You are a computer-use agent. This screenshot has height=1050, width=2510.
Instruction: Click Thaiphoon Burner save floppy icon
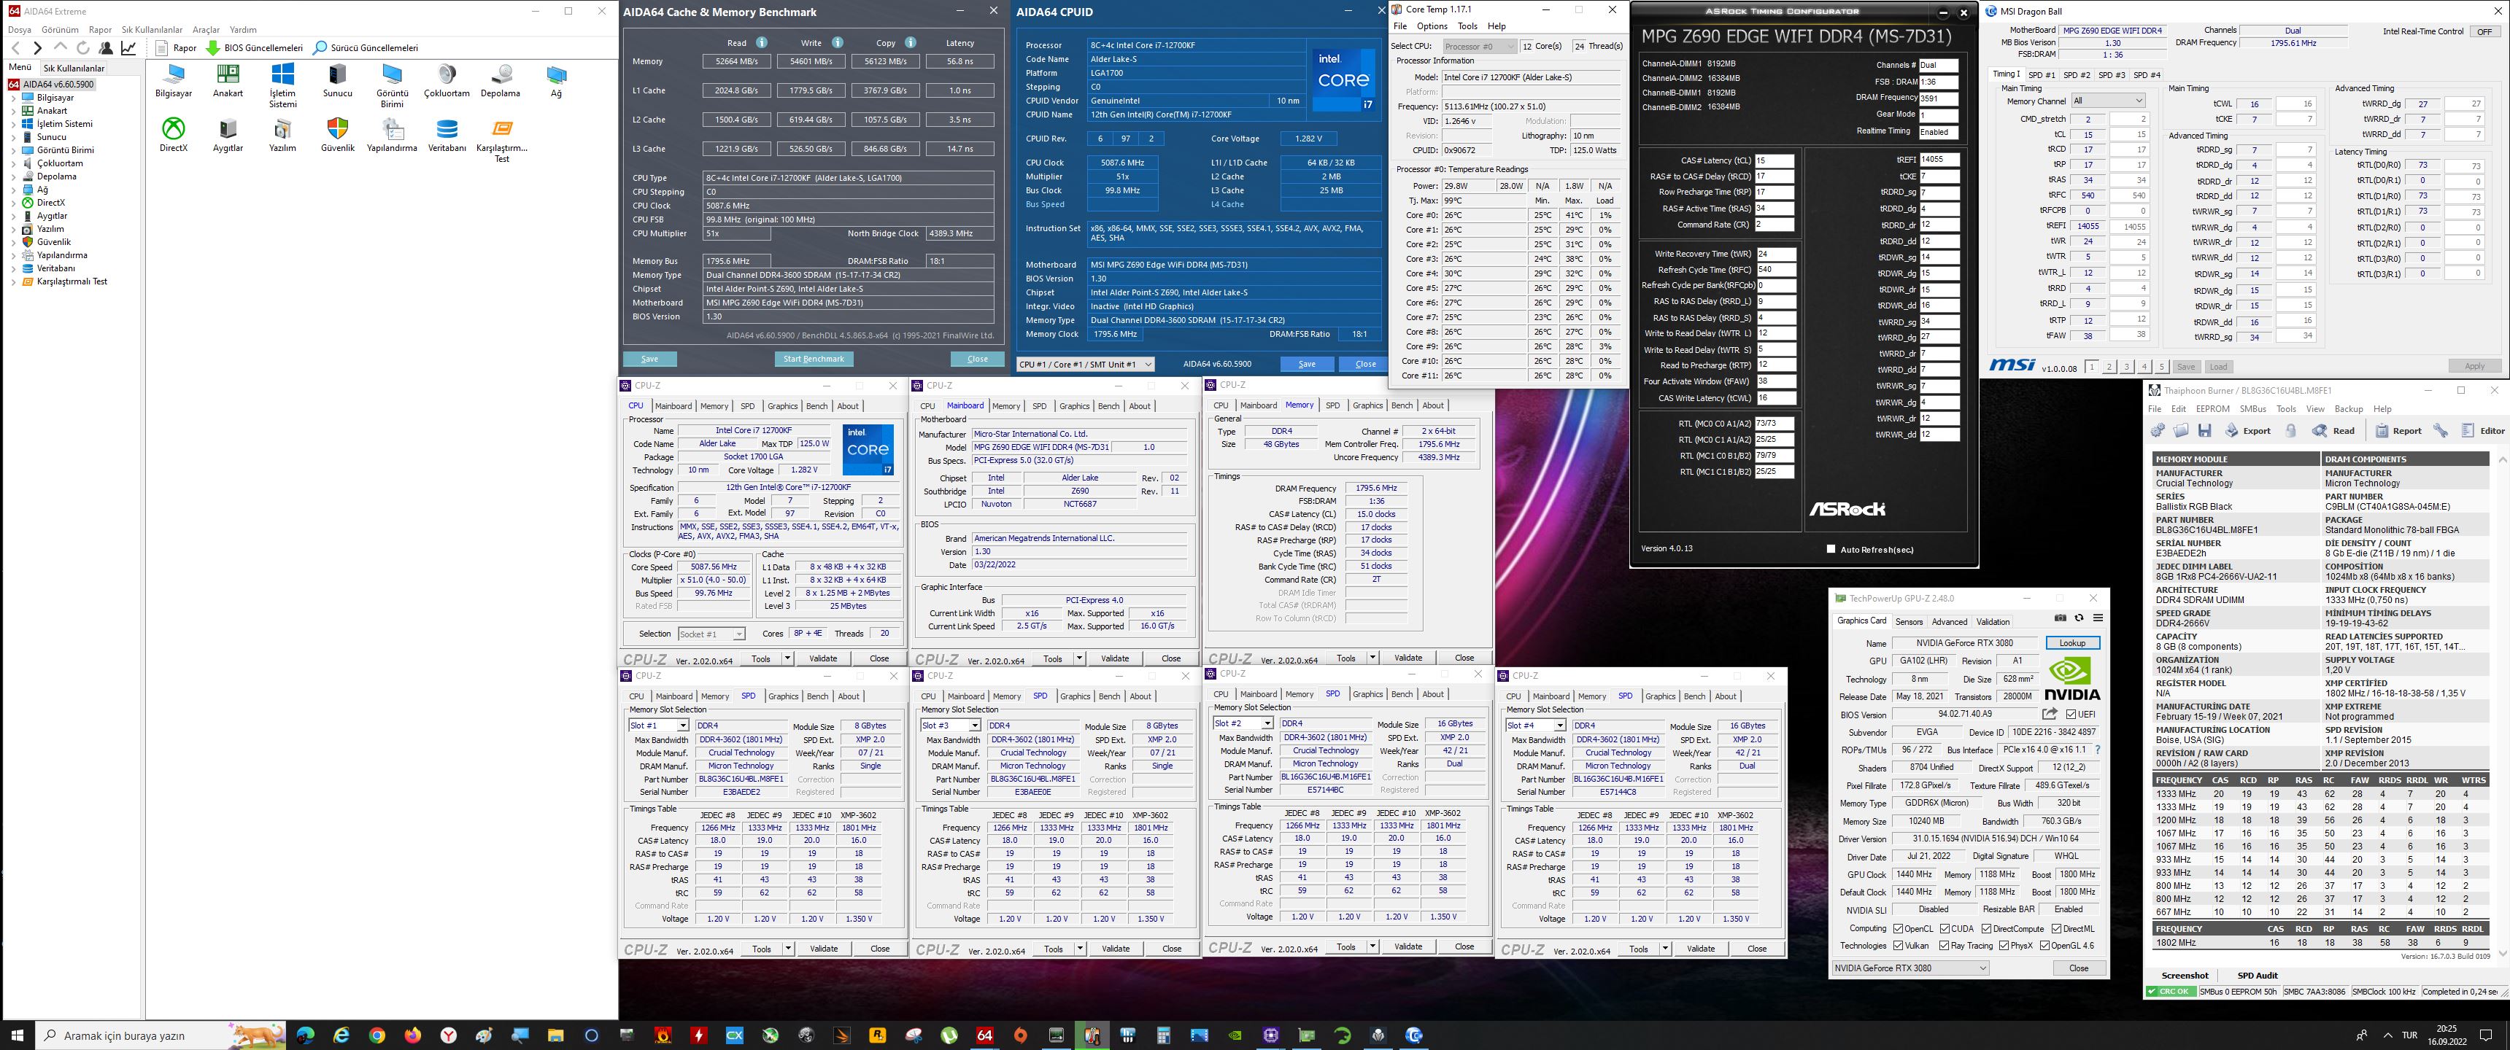(x=2205, y=430)
